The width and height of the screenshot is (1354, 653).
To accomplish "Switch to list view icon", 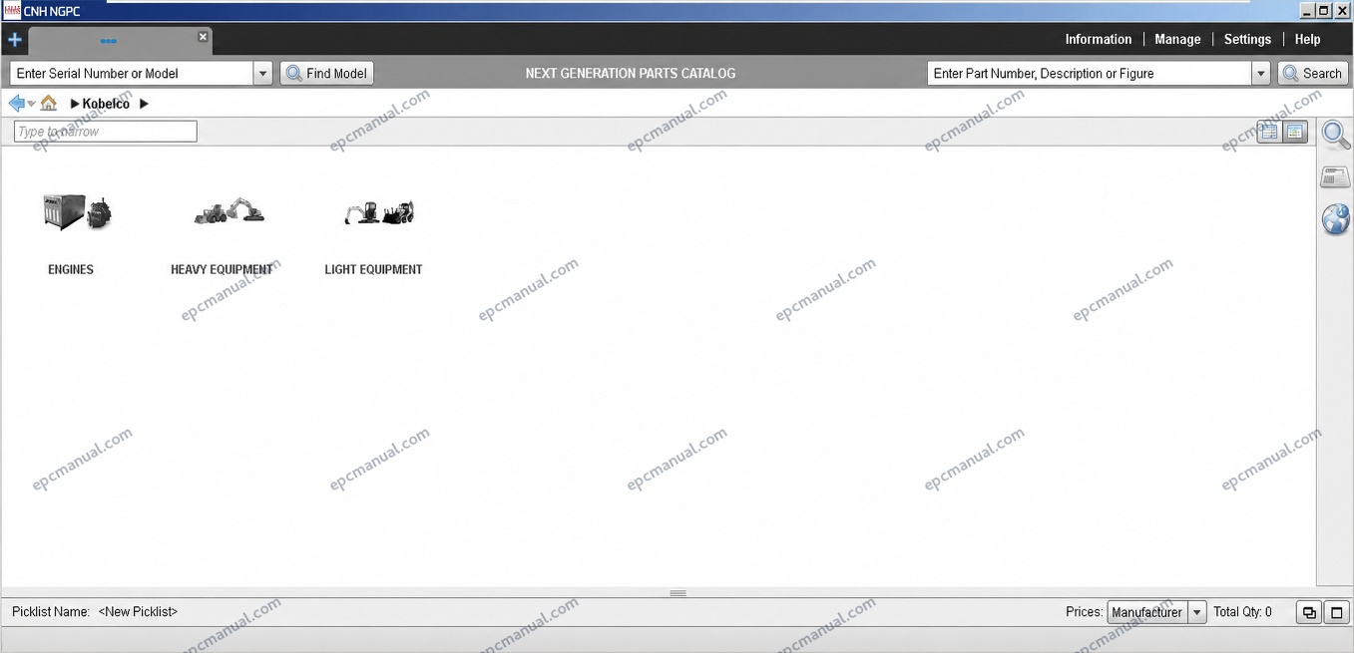I will point(1268,132).
